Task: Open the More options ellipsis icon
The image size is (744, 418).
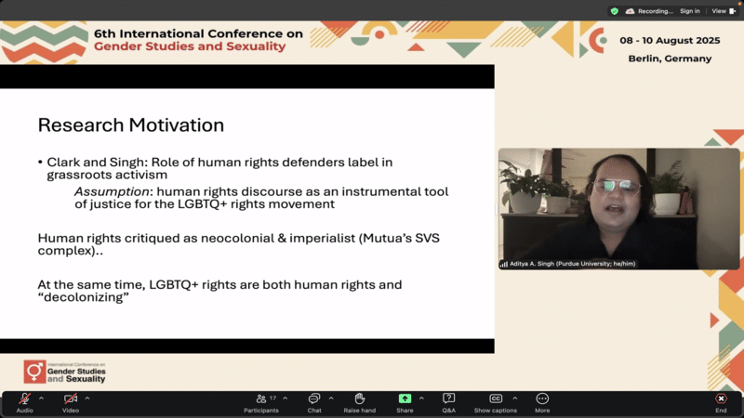Action: [542, 398]
